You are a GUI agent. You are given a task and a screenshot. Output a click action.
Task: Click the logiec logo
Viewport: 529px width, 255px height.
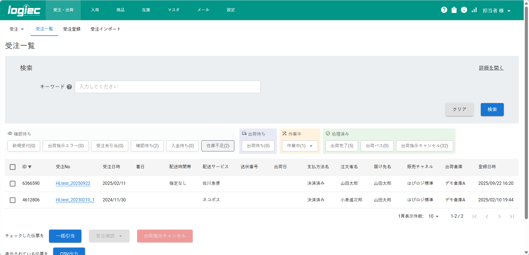point(24,10)
